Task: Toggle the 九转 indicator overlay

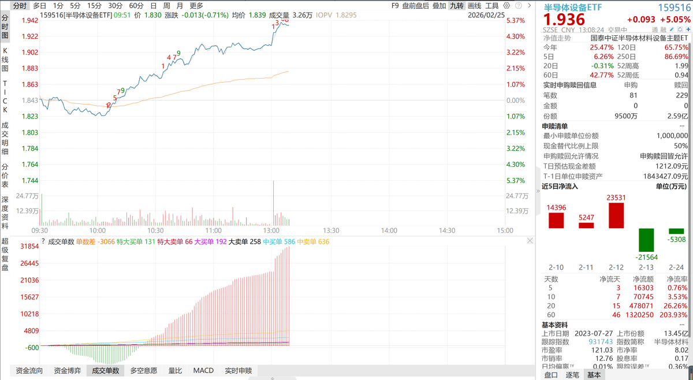Action: point(457,5)
